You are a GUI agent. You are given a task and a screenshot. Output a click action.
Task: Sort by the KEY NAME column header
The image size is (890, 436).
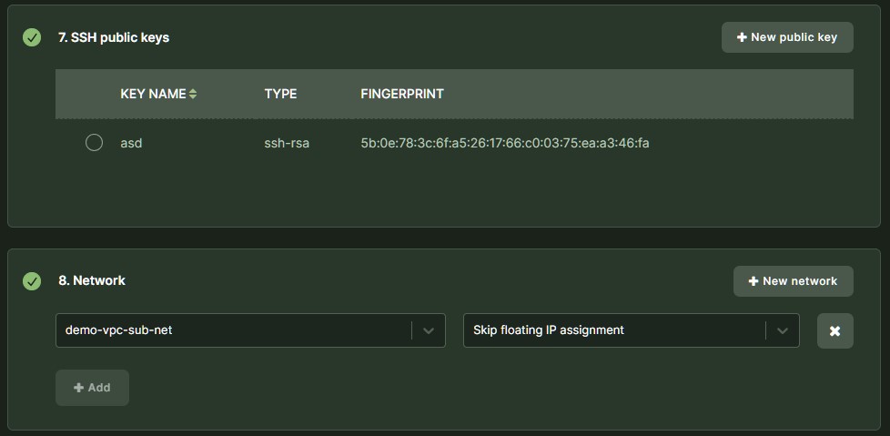(153, 94)
